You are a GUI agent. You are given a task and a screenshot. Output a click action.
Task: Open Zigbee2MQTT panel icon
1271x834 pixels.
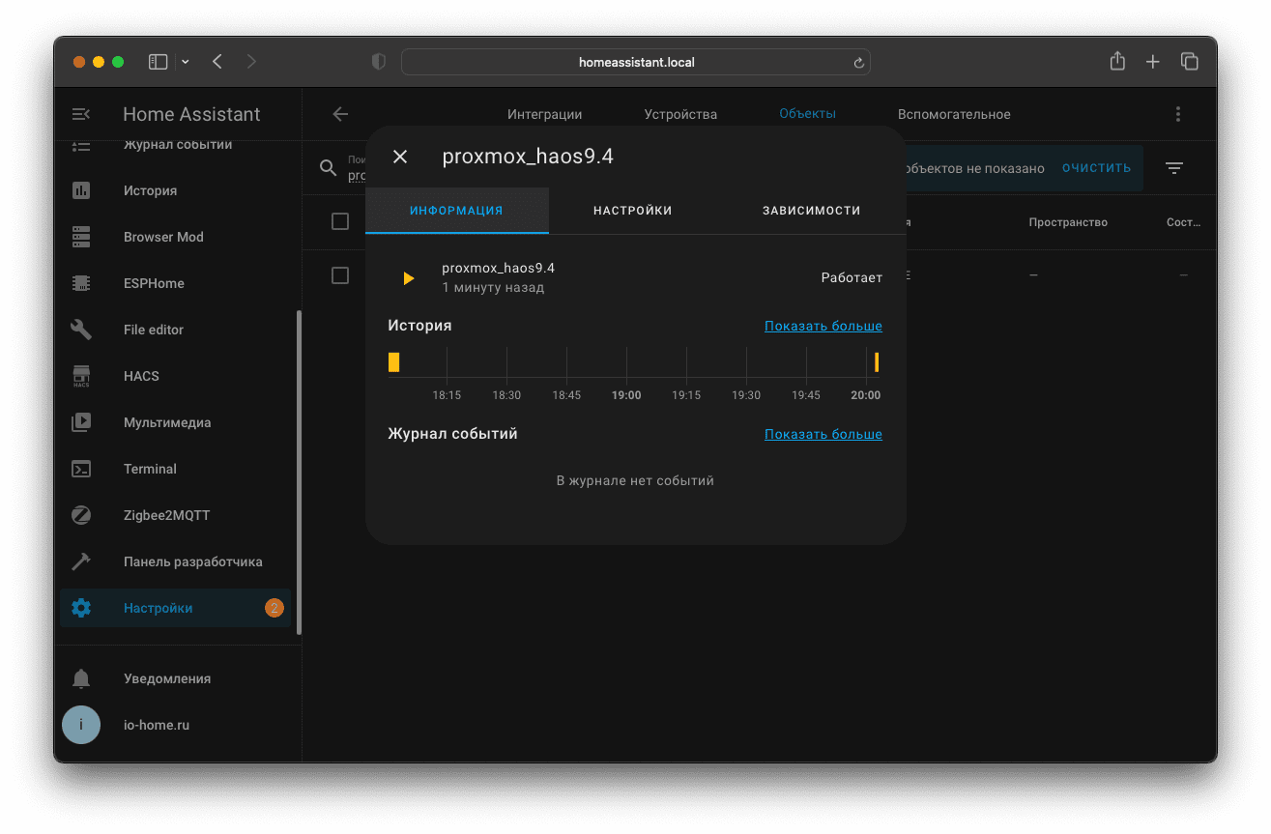[81, 515]
